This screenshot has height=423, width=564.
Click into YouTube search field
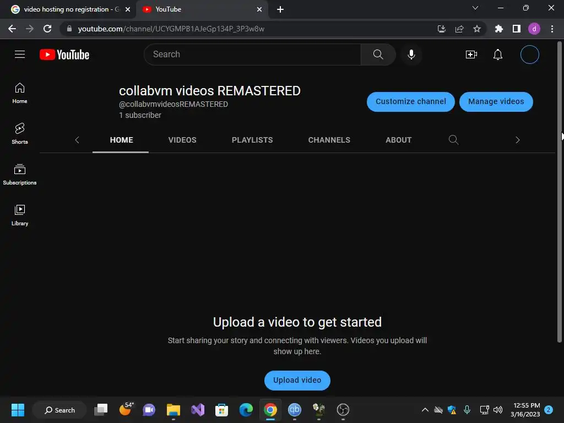click(252, 55)
